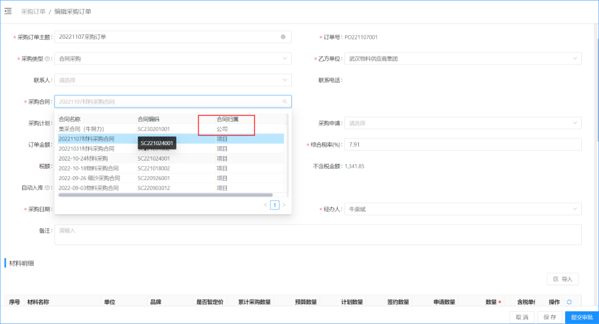Screen dimensions: 599x324
Task: Click the 累计采购数量 column header
Action: point(255,302)
